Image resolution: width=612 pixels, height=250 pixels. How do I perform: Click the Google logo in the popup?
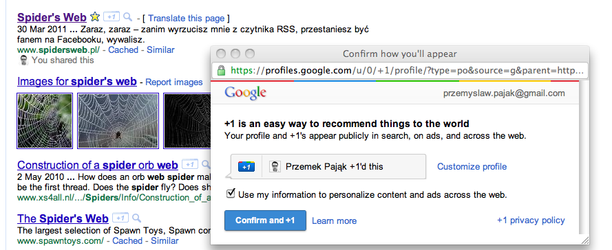(x=246, y=93)
